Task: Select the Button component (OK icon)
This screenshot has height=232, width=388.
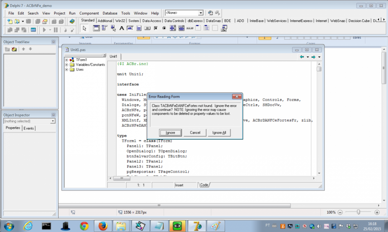Action: [x=147, y=28]
